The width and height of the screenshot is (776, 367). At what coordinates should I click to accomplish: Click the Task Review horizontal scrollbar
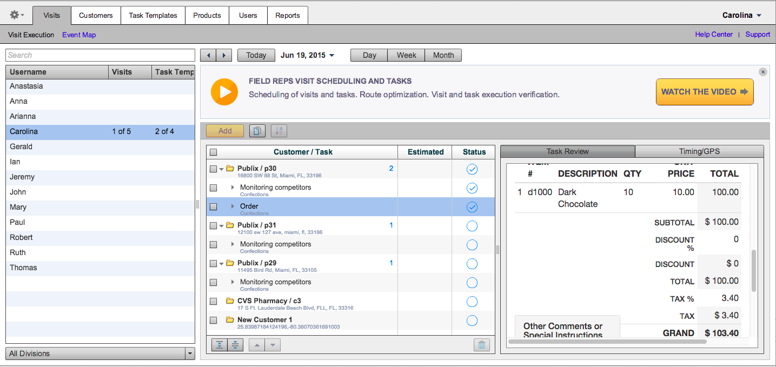(x=607, y=342)
